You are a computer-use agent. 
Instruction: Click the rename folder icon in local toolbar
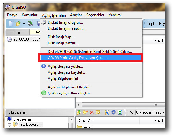98,112
